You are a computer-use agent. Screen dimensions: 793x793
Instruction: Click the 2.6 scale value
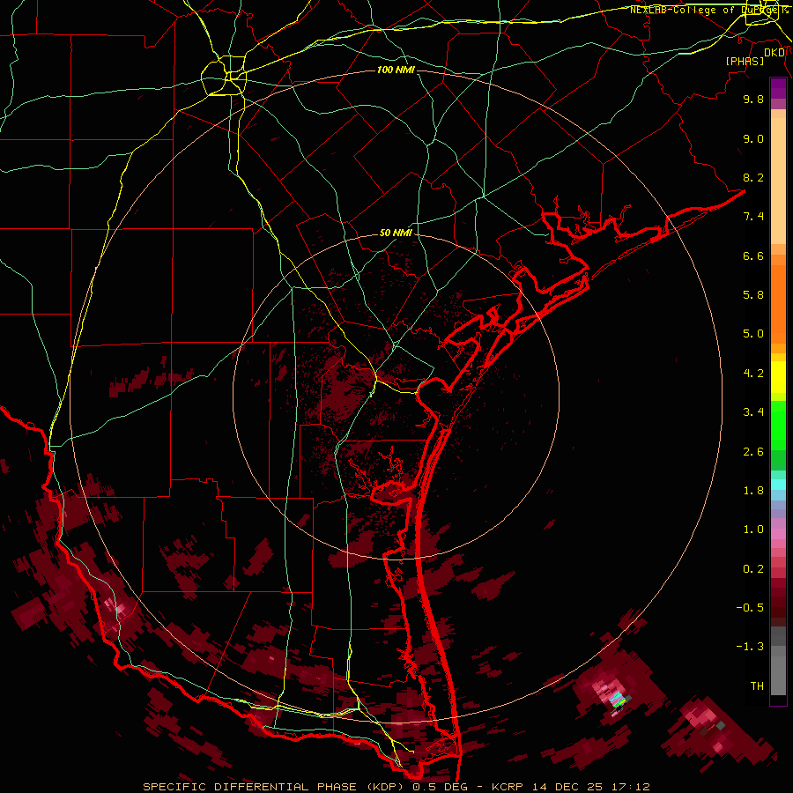pos(753,452)
